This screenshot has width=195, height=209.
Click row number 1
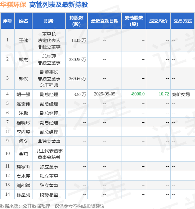[7, 40]
